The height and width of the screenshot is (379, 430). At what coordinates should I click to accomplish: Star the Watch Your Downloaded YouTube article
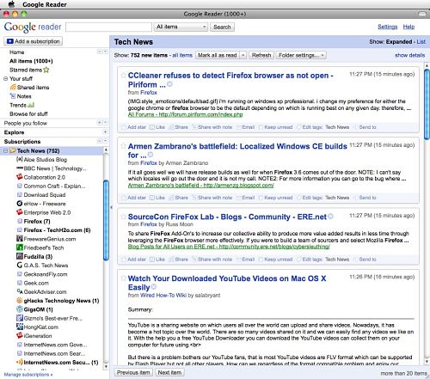(x=123, y=278)
